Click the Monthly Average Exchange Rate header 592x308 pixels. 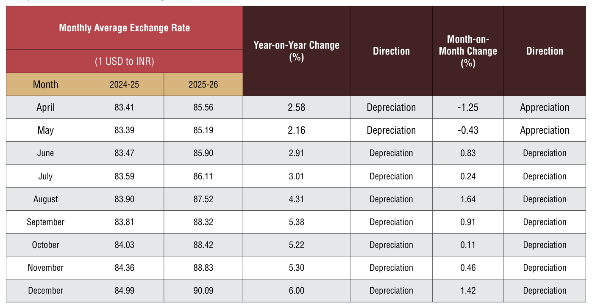[125, 28]
